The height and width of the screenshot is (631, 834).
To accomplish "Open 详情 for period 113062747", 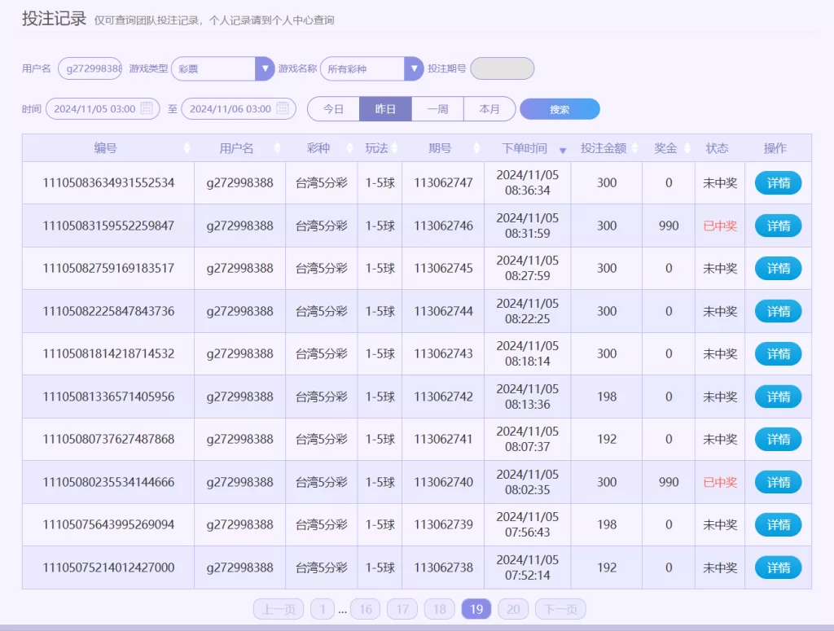I will click(x=778, y=183).
